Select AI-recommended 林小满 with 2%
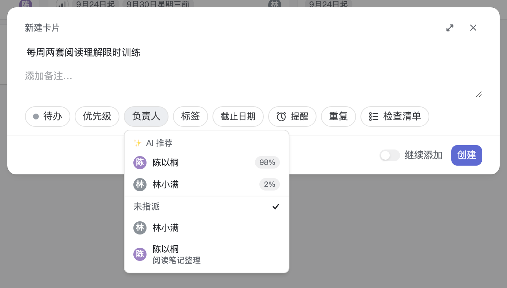507x288 pixels. click(x=207, y=184)
